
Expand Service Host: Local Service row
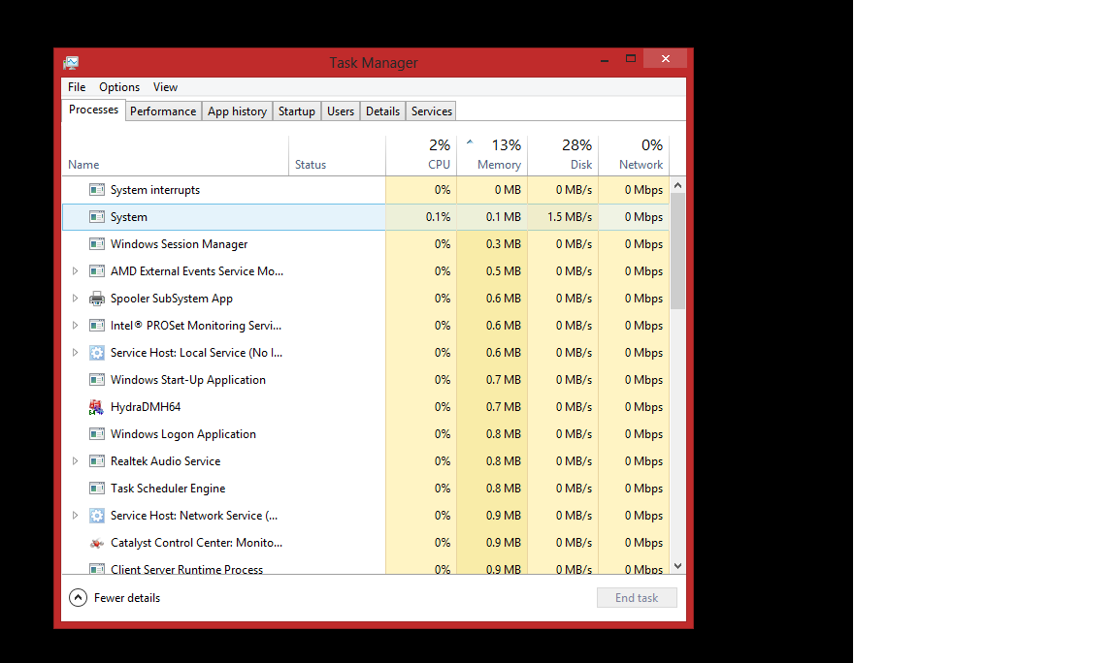coord(75,353)
